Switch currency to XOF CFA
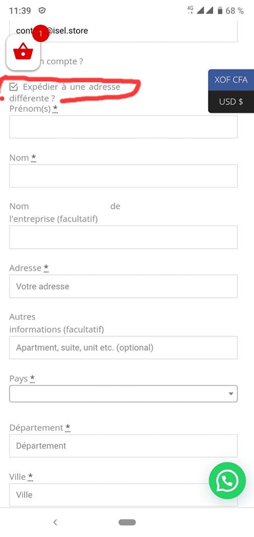 click(231, 80)
